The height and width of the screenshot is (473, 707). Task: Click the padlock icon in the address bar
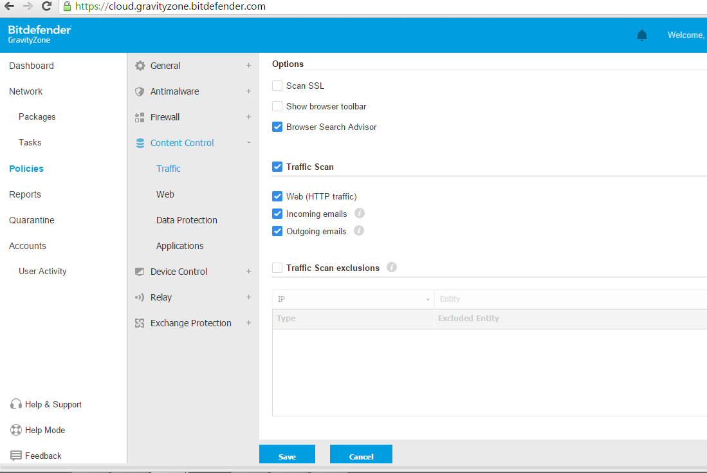pos(67,6)
